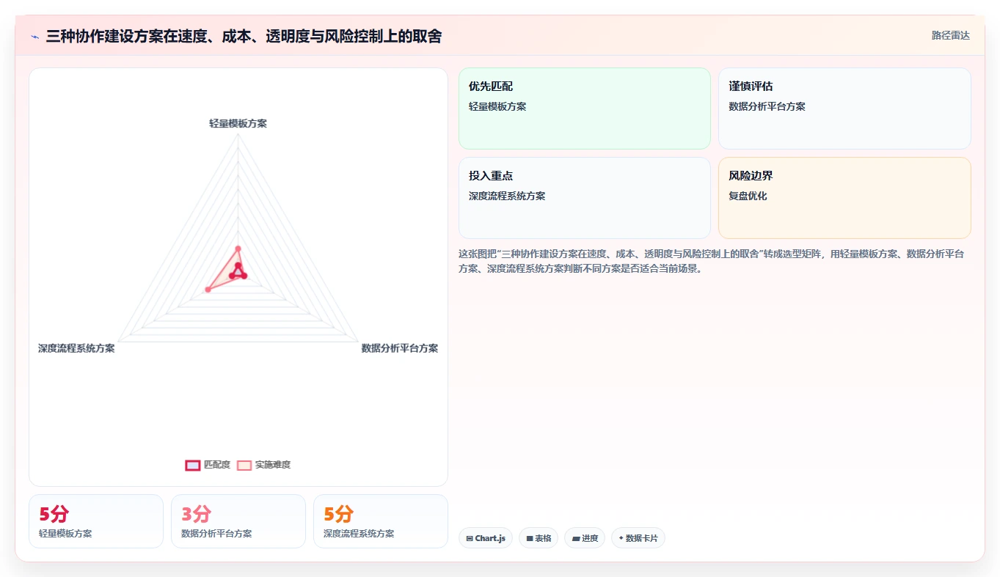Open the 投入重点 card
The width and height of the screenshot is (1000, 577).
(585, 198)
